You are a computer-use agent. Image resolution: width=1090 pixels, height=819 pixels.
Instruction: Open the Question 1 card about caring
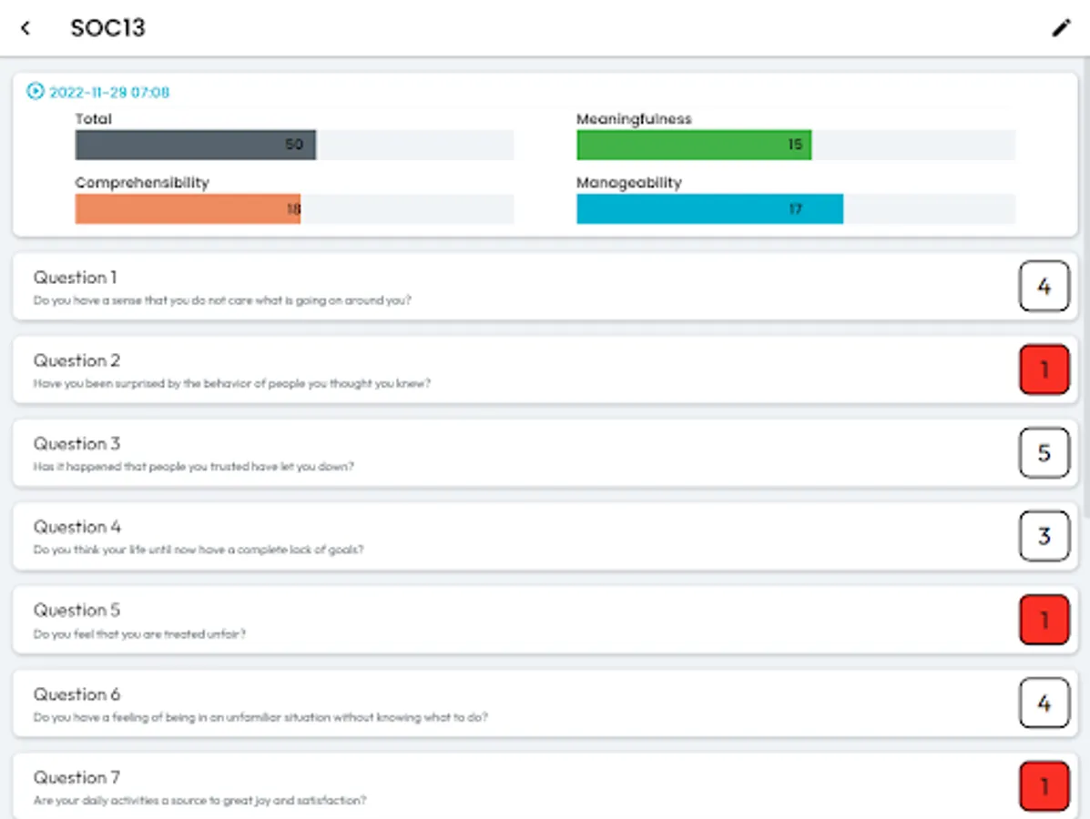[455, 287]
